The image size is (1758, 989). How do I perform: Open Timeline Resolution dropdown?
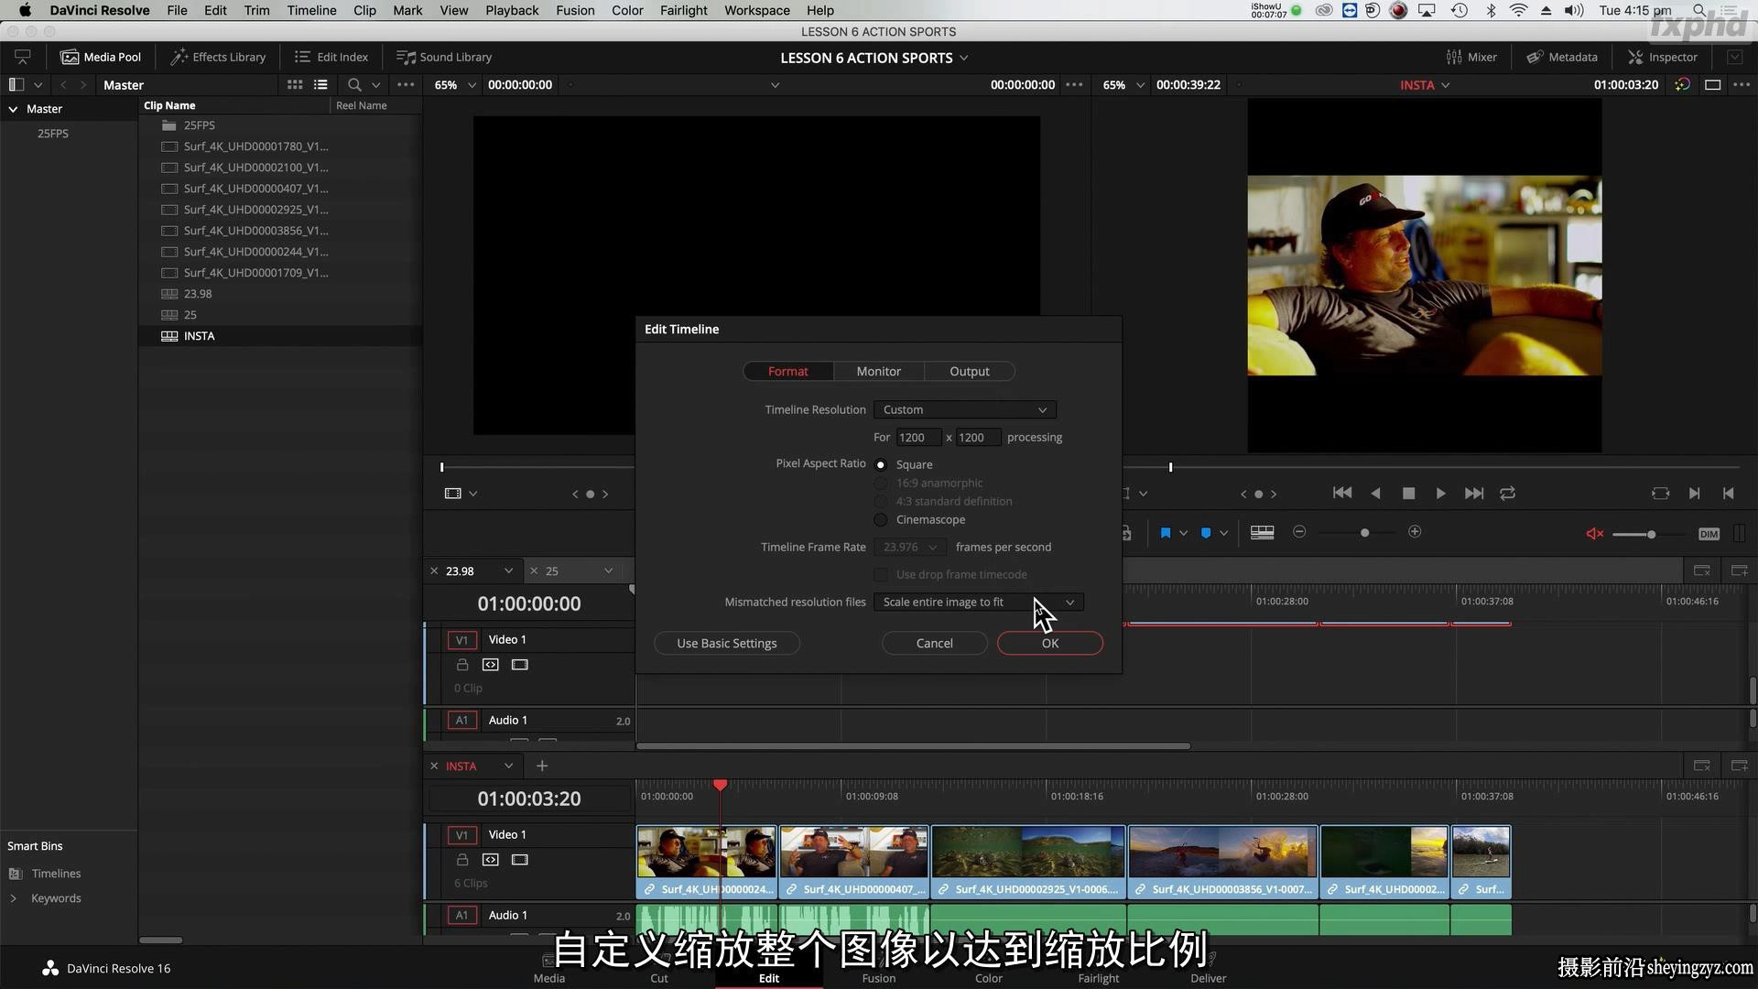965,410
